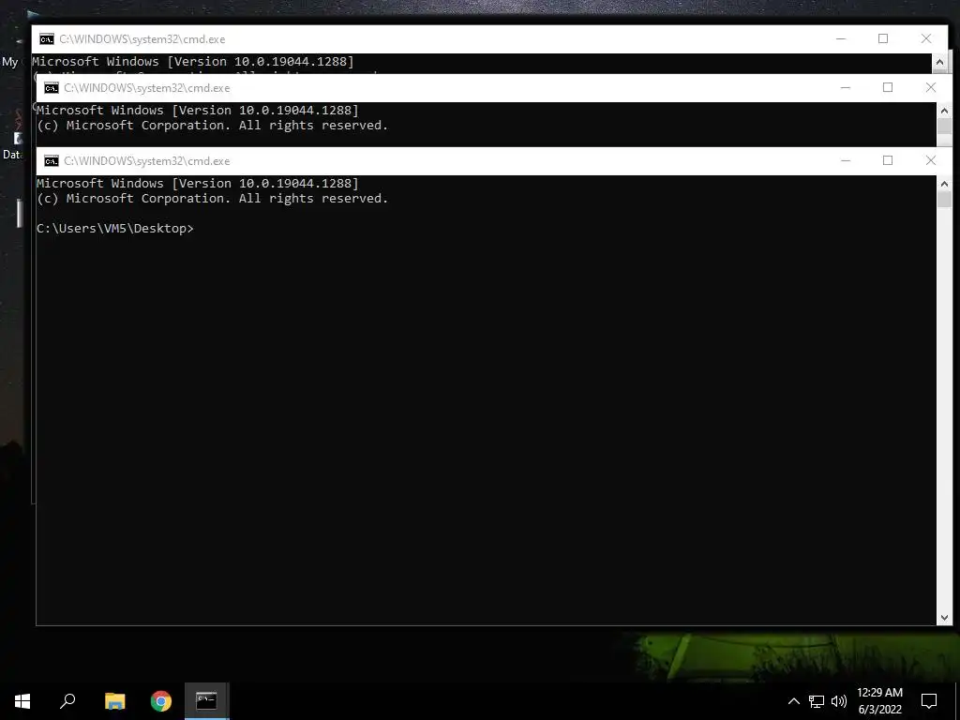Click middle cmd window scrollbar up arrow
Viewport: 960px width, 720px height.
click(944, 111)
